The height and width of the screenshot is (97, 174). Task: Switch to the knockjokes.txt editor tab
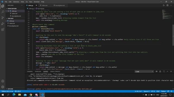[60, 5]
